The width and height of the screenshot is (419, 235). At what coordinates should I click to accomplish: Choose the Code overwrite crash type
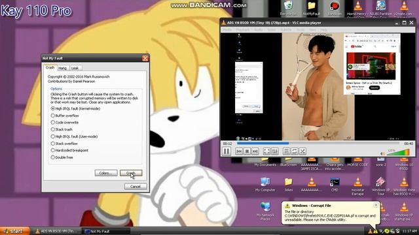click(x=52, y=123)
